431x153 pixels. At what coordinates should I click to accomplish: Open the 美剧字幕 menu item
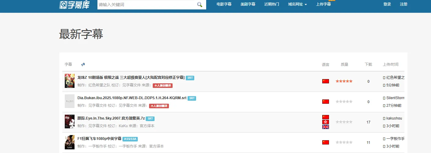point(248,4)
